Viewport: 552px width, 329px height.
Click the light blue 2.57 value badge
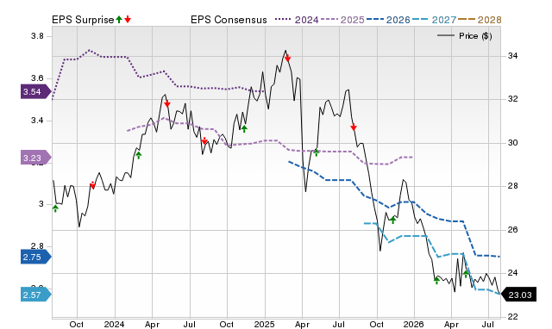(36, 295)
